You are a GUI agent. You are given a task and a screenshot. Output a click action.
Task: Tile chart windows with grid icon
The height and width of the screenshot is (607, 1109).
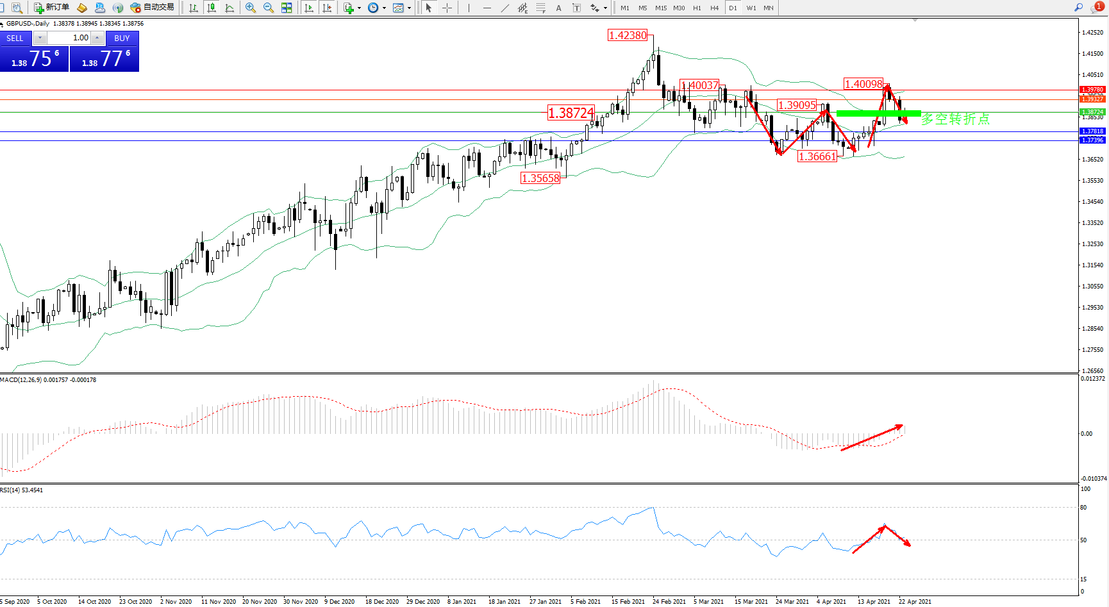pyautogui.click(x=287, y=8)
